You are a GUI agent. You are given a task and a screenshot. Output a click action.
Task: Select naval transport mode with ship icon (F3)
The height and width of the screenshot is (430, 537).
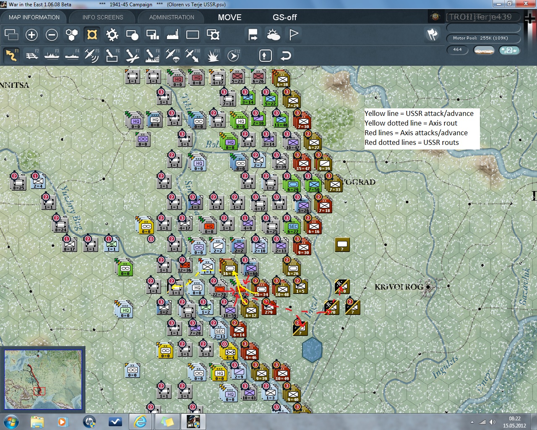tap(52, 55)
